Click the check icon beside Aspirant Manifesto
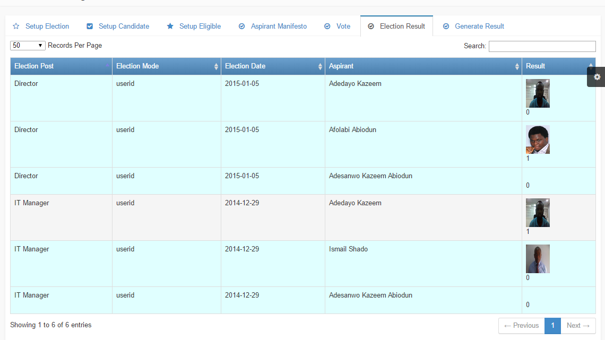Screen dimensions: 605x340 coord(242,27)
